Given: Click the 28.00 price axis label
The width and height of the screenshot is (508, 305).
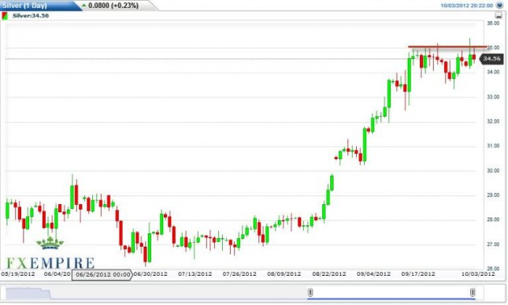Looking at the screenshot, I should 493,219.
